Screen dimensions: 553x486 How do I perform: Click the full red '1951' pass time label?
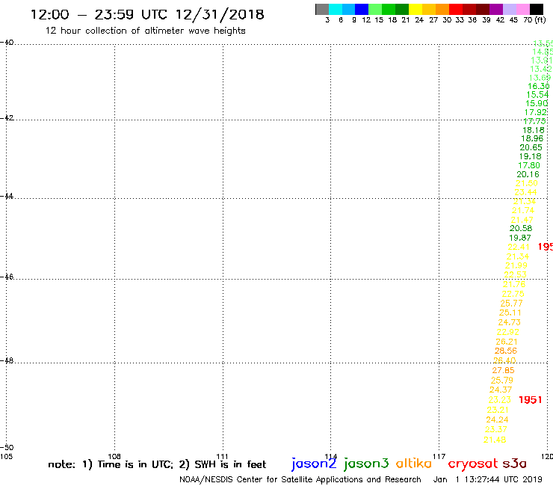(x=530, y=400)
